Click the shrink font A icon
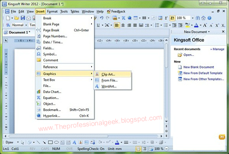 (x=211, y=26)
